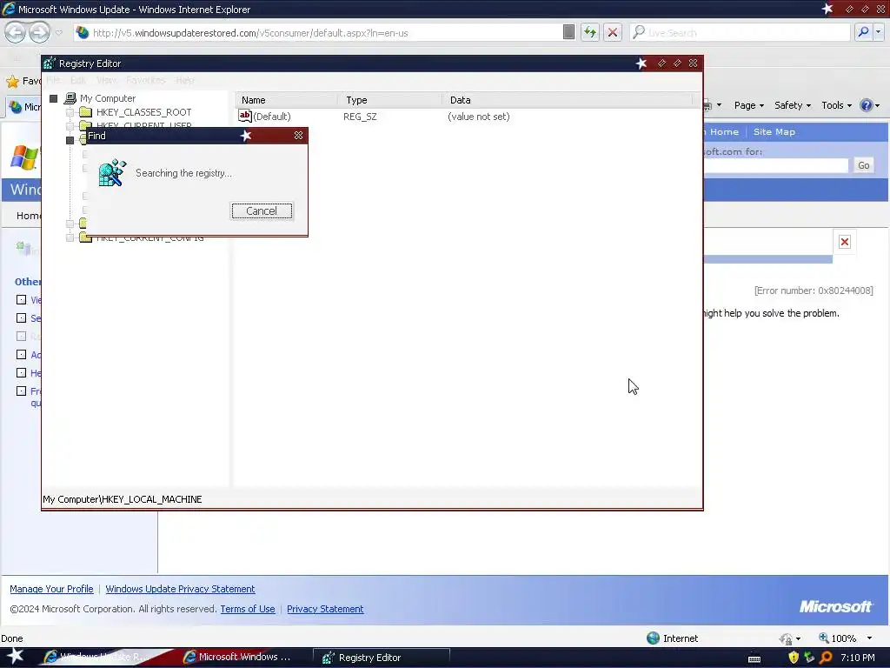This screenshot has height=668, width=890.
Task: Click the Safely Remove Hardware tray icon
Action: pos(809,658)
